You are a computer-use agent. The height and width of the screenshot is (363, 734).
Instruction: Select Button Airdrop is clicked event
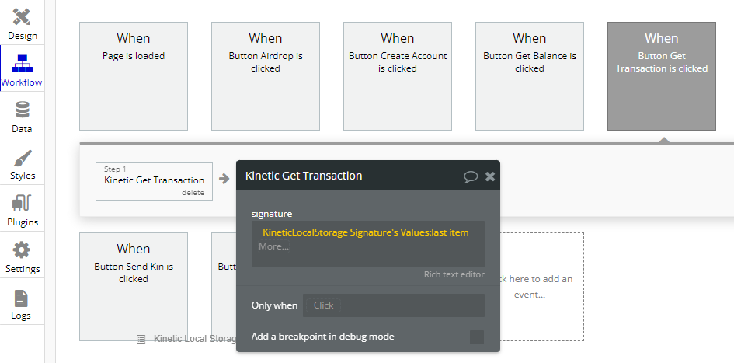(x=266, y=75)
